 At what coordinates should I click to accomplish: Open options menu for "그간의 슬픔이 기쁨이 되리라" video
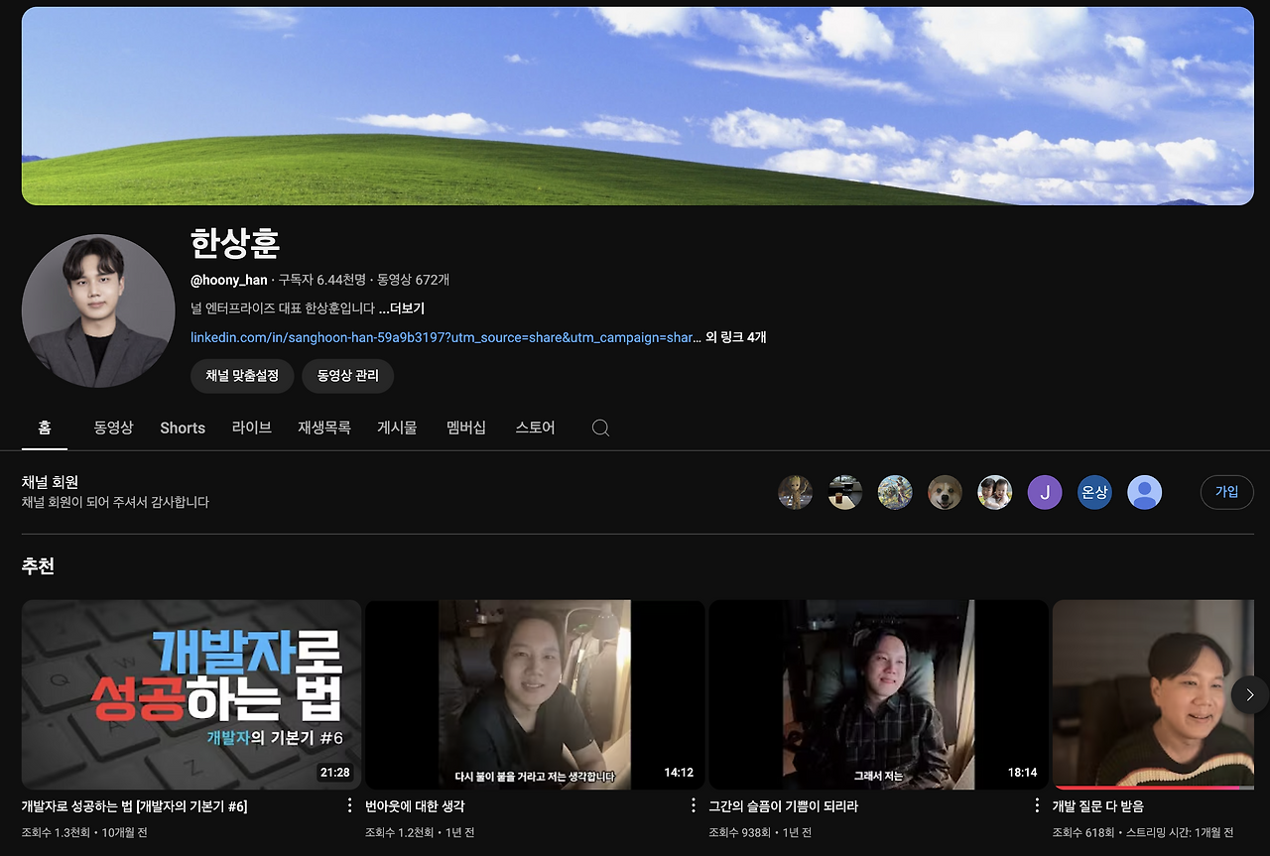[1036, 805]
